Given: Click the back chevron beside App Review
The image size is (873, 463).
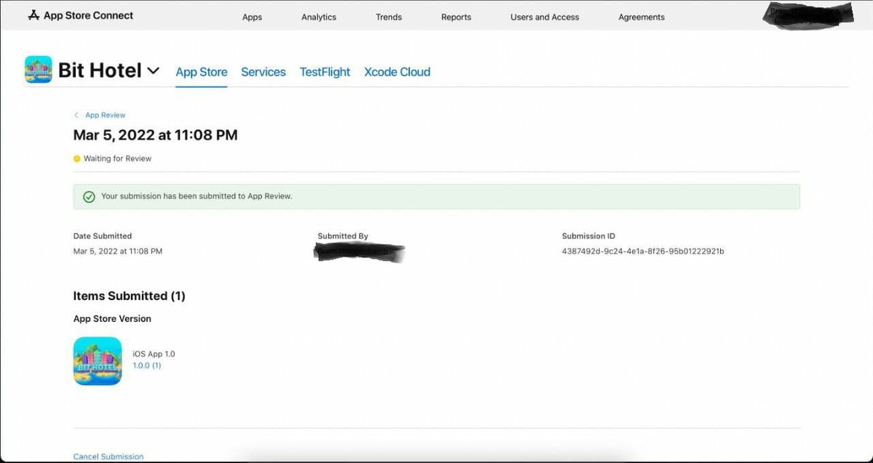Looking at the screenshot, I should [x=76, y=115].
